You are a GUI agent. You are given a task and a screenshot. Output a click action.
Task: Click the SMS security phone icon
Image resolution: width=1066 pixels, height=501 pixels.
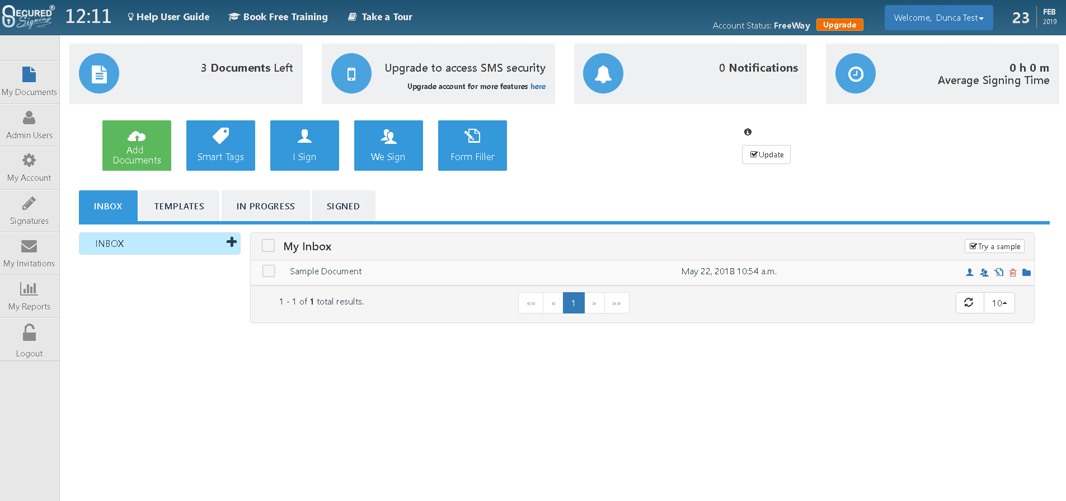coord(351,73)
